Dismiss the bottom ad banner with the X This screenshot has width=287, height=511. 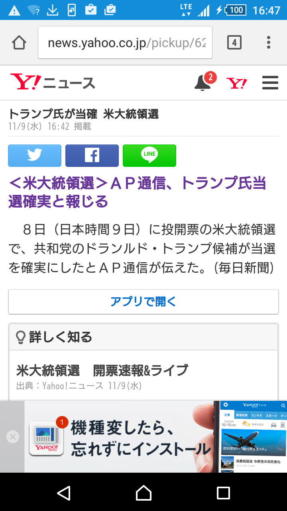tap(13, 437)
